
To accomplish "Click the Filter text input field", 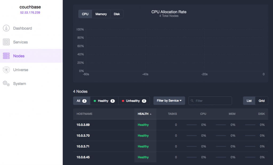I will (212, 101).
